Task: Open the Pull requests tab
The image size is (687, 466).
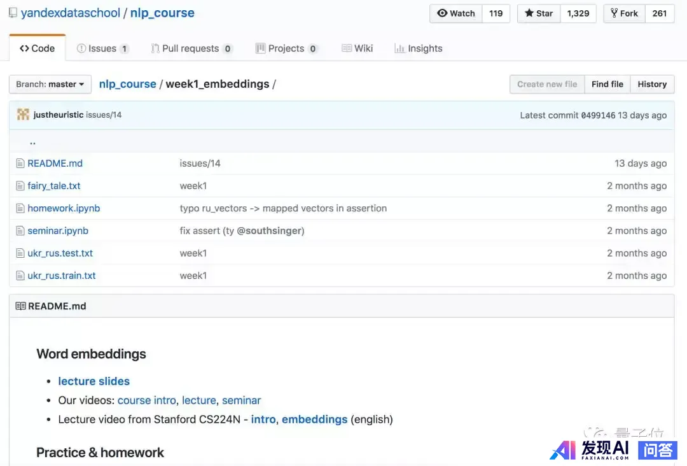Action: point(191,48)
